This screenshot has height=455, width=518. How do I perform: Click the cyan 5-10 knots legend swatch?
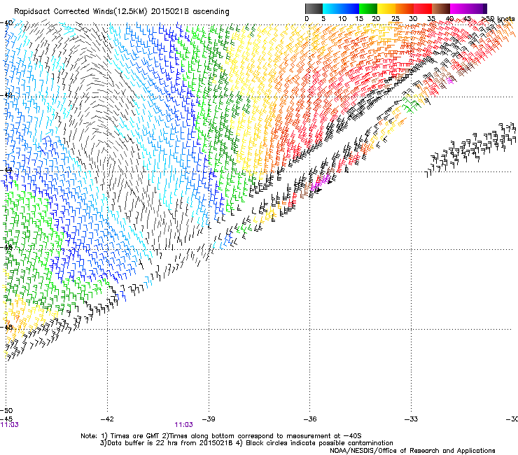331,8
